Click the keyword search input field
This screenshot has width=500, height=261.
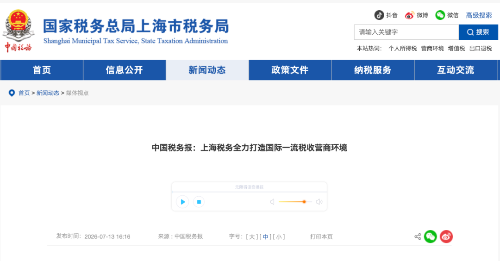(x=406, y=32)
